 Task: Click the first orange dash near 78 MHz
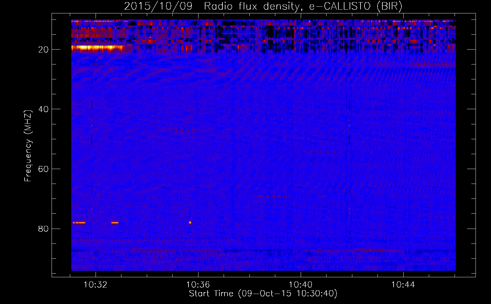79,223
